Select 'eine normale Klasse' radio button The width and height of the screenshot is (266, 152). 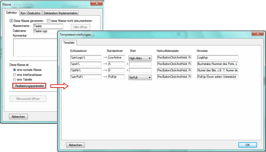click(x=14, y=70)
